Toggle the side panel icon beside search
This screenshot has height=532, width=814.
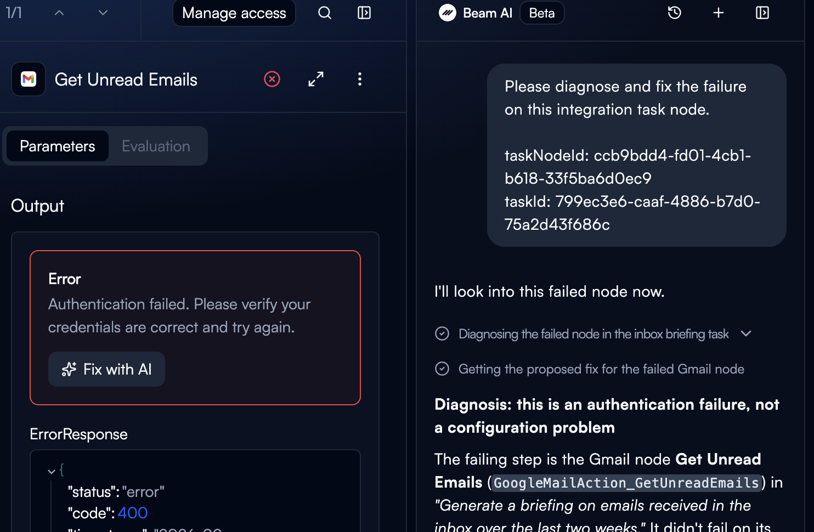pyautogui.click(x=364, y=13)
